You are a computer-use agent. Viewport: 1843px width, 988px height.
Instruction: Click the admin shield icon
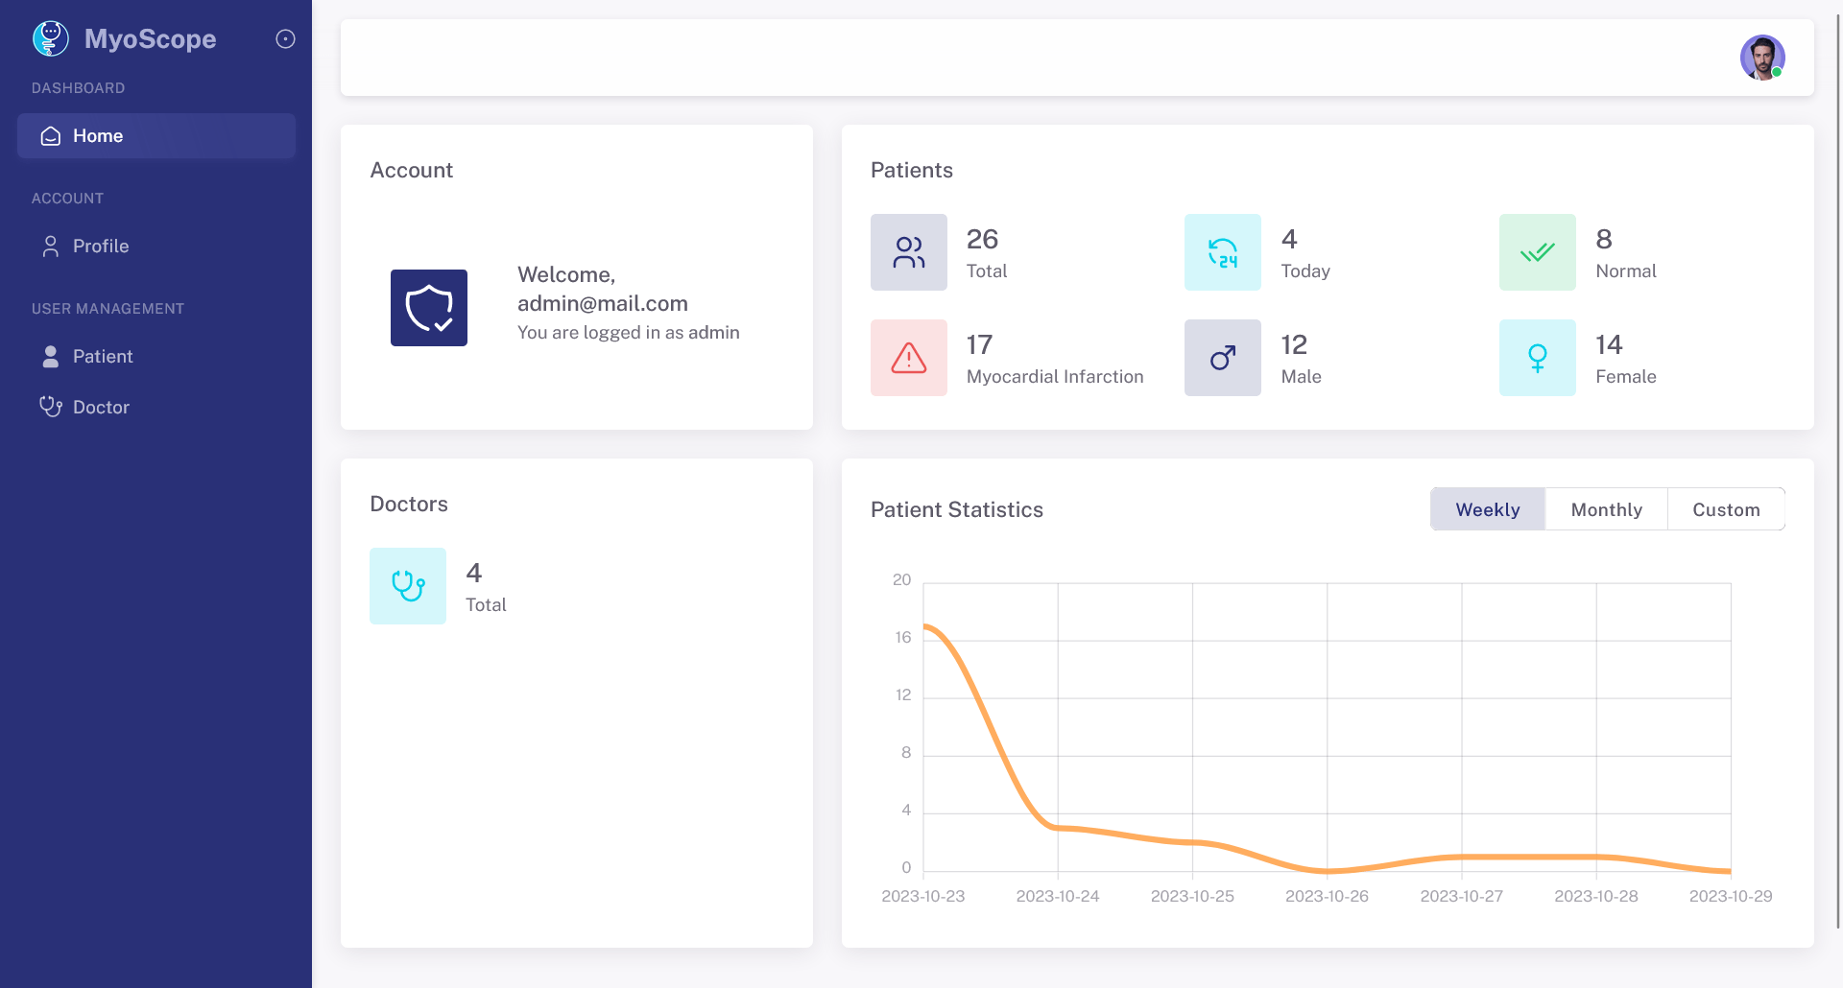pyautogui.click(x=429, y=308)
